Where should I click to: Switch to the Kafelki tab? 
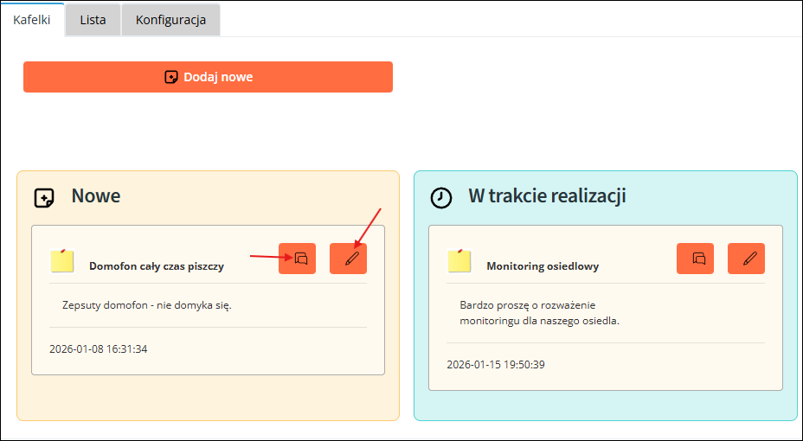tap(32, 20)
